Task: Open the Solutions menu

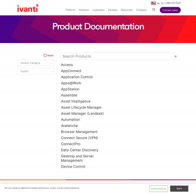Action: click(84, 10)
